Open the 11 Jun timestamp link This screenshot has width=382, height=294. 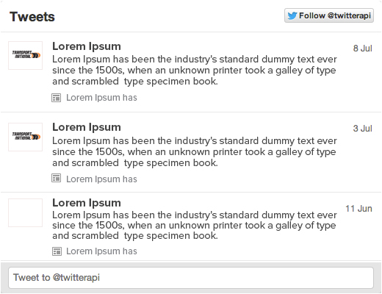pyautogui.click(x=358, y=209)
